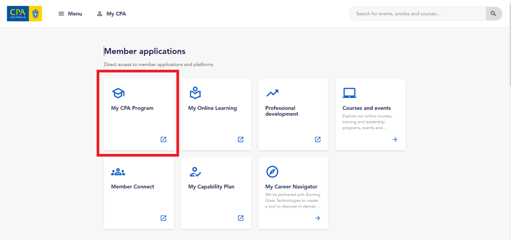Open external link icon on My Online Learning
Image resolution: width=511 pixels, height=240 pixels.
240,139
